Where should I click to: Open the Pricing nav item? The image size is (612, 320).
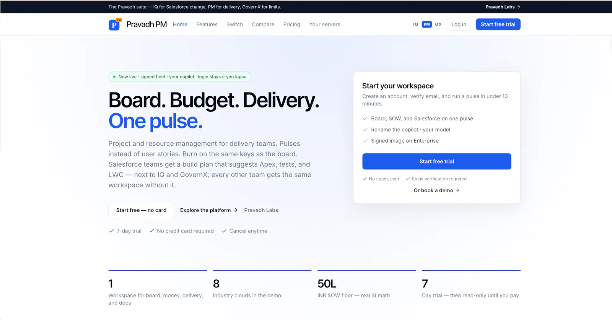point(292,24)
